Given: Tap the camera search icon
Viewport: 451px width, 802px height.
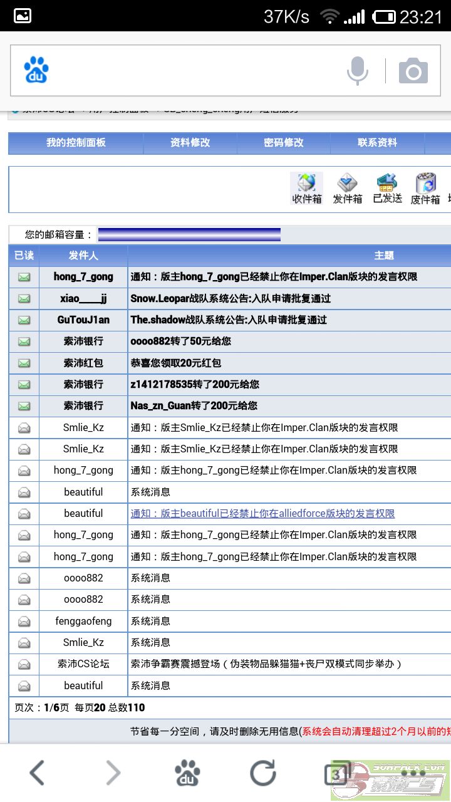Looking at the screenshot, I should [413, 71].
